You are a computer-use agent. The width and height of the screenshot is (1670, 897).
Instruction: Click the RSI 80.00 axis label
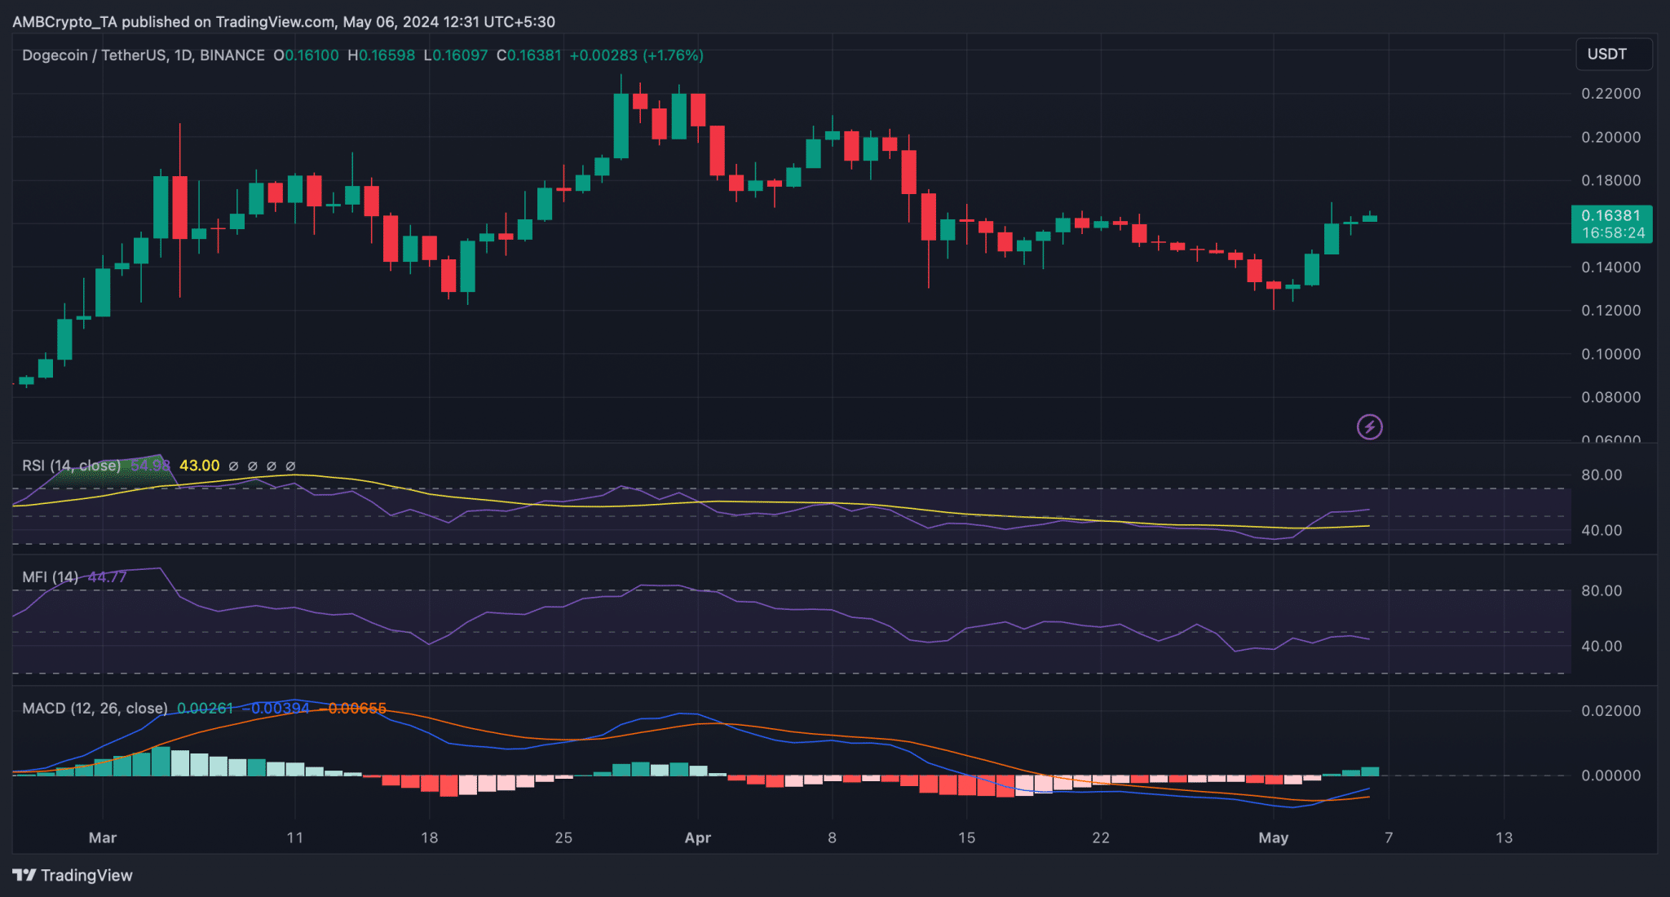[1602, 475]
